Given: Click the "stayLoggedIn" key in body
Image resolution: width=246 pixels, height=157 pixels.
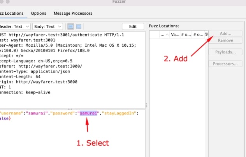Looking at the screenshot, I should [119, 113].
